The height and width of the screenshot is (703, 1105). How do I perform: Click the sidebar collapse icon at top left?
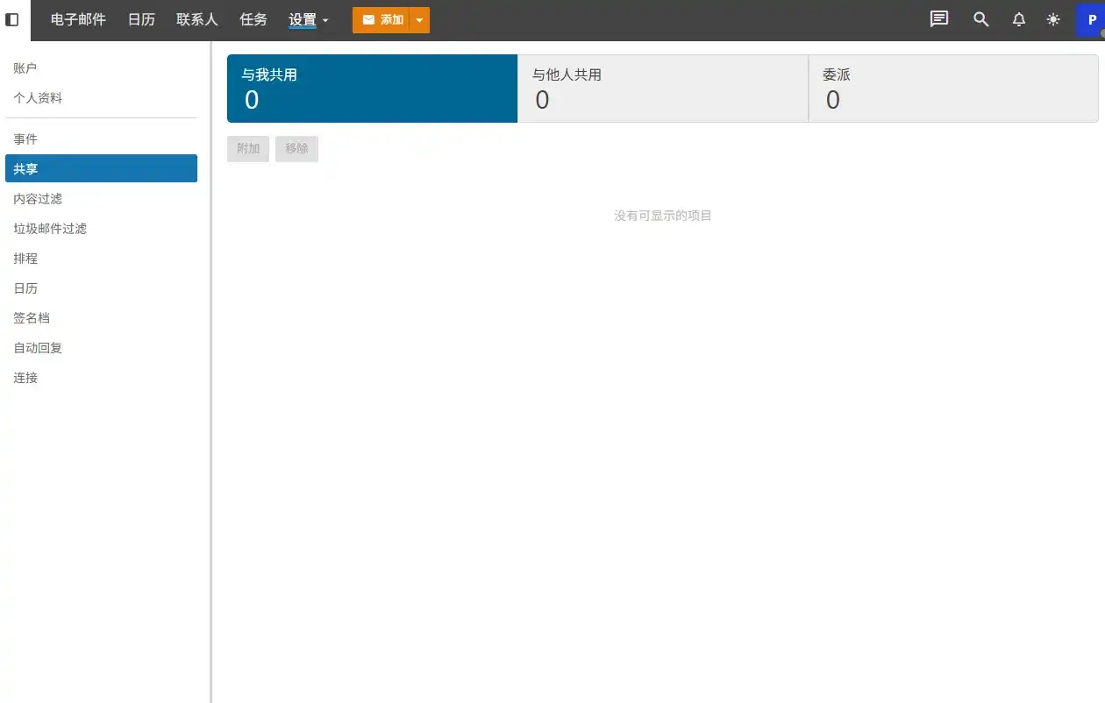[13, 19]
